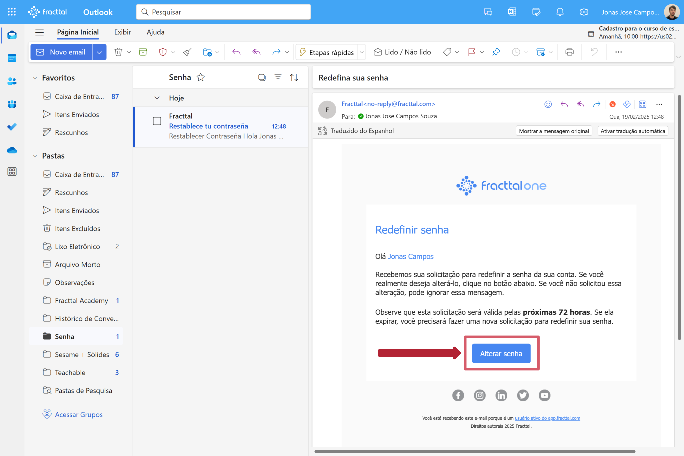Open the YouTube social icon

click(x=544, y=395)
